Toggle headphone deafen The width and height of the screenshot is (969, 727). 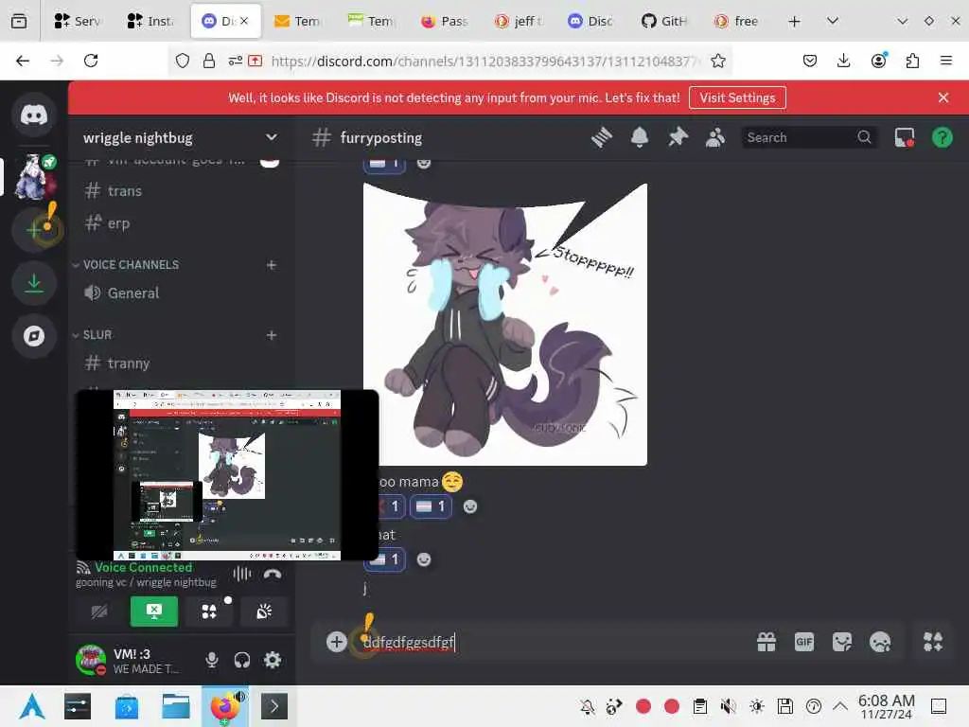click(242, 660)
